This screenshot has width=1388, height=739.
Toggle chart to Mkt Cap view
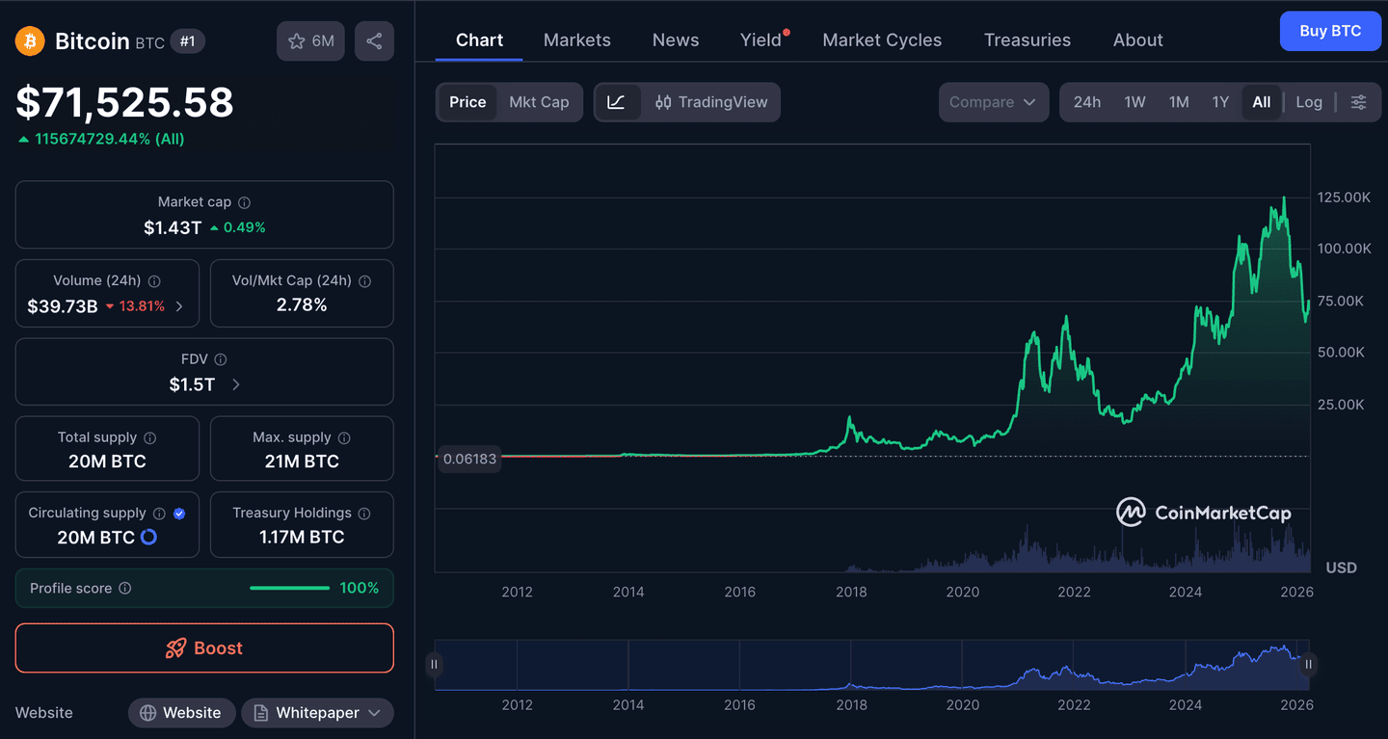click(539, 102)
